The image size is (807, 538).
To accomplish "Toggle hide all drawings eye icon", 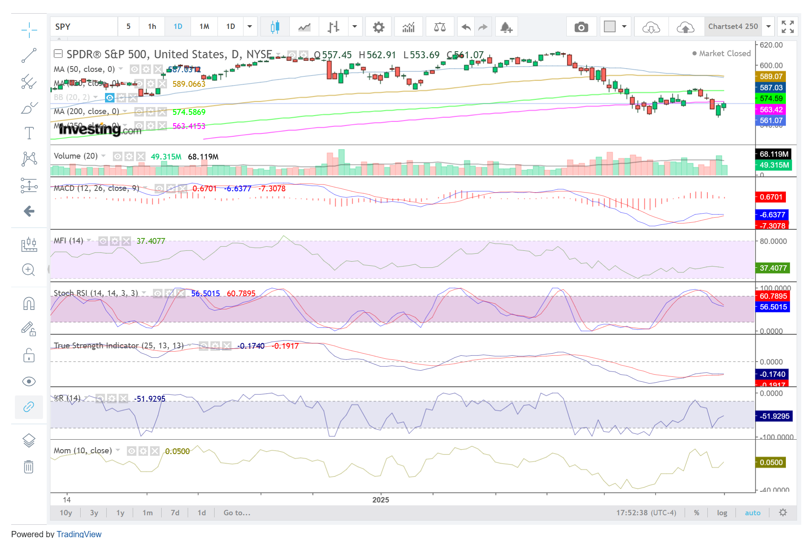I will 29,381.
